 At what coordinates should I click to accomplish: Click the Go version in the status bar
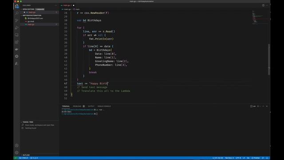pos(24,158)
